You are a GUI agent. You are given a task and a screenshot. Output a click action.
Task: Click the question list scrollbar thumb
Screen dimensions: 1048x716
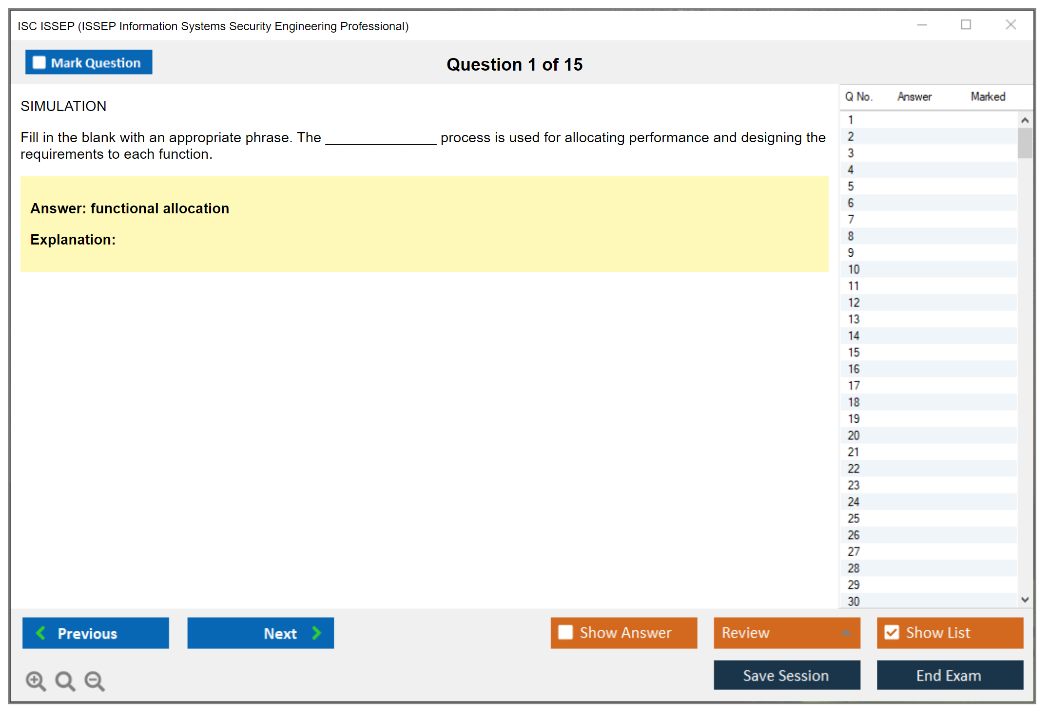pos(1025,142)
